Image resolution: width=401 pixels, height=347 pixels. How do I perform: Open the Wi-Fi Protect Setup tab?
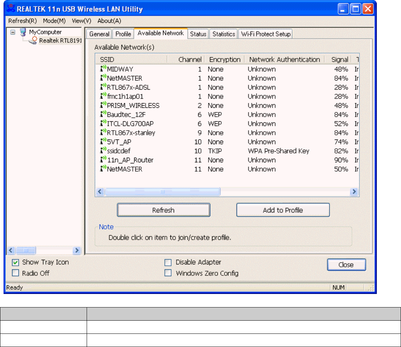[x=266, y=34]
